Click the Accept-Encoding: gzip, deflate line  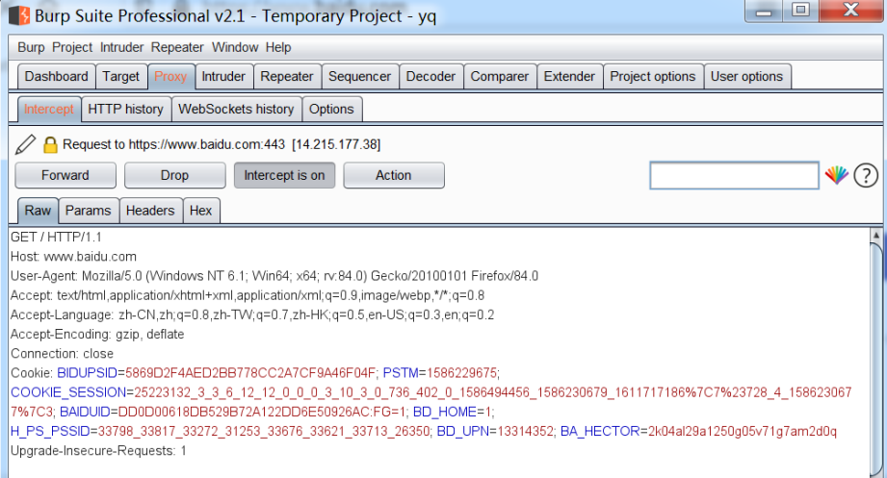point(97,334)
